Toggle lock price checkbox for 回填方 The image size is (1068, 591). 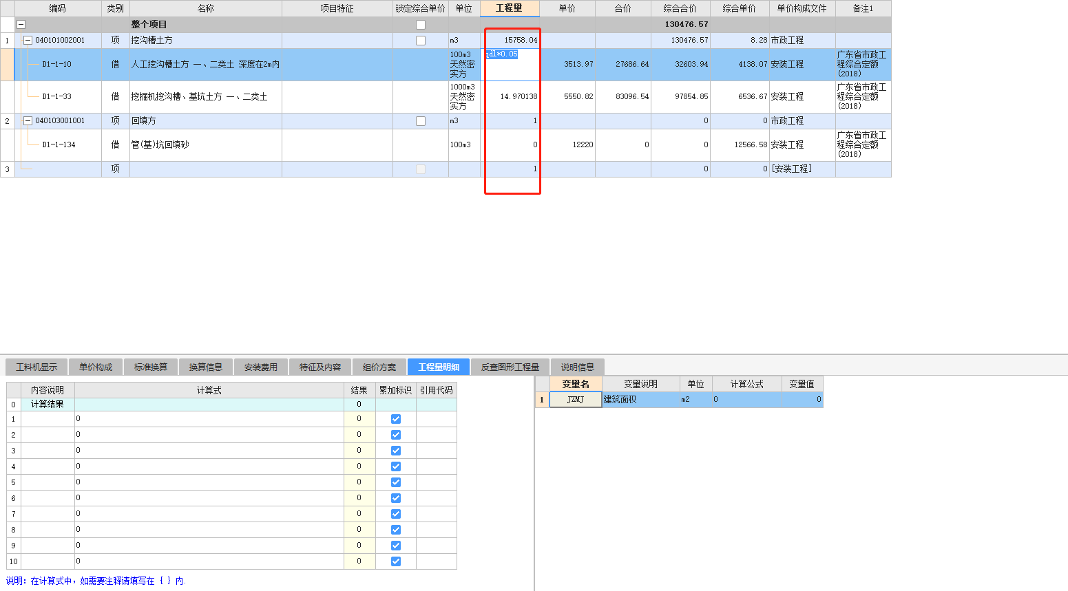point(421,121)
